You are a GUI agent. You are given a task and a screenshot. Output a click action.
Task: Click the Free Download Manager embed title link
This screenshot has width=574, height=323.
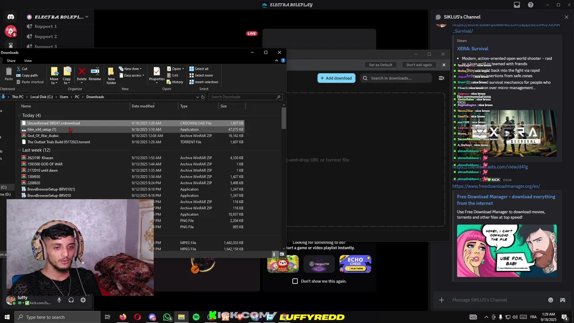click(x=506, y=200)
